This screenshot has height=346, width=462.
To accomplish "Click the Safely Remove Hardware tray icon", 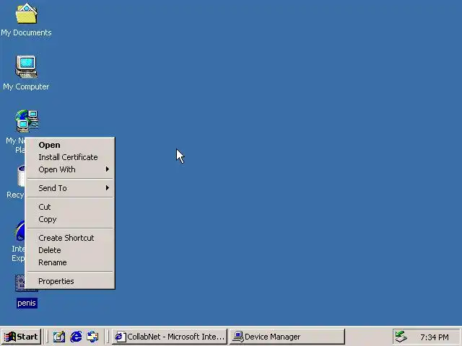I will point(401,337).
